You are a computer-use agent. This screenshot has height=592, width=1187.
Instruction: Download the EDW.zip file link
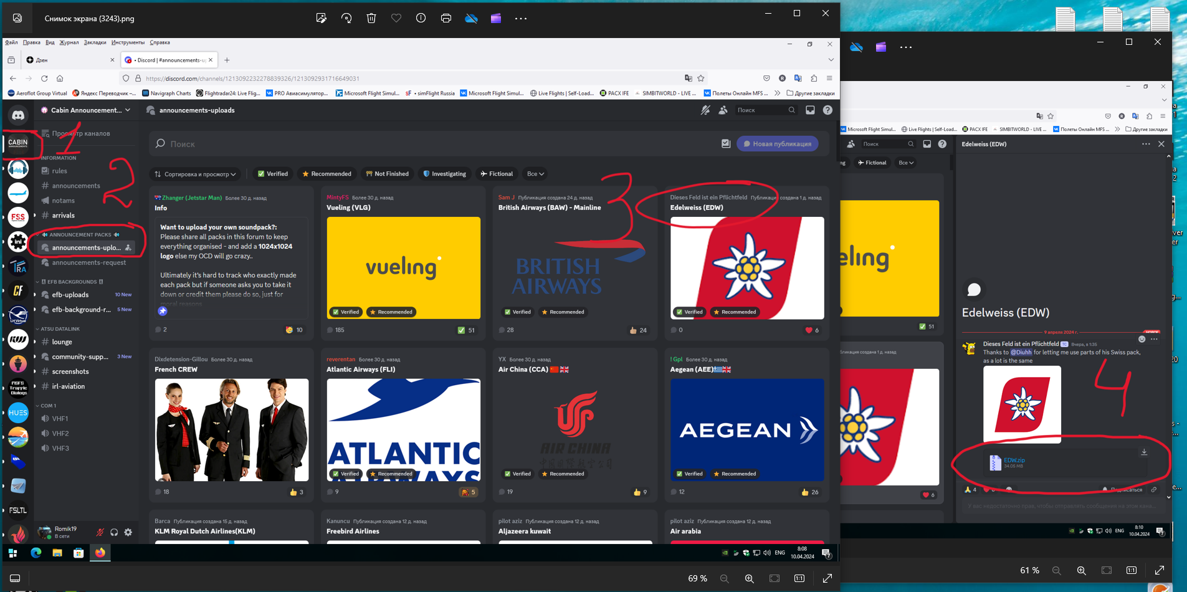point(1014,460)
